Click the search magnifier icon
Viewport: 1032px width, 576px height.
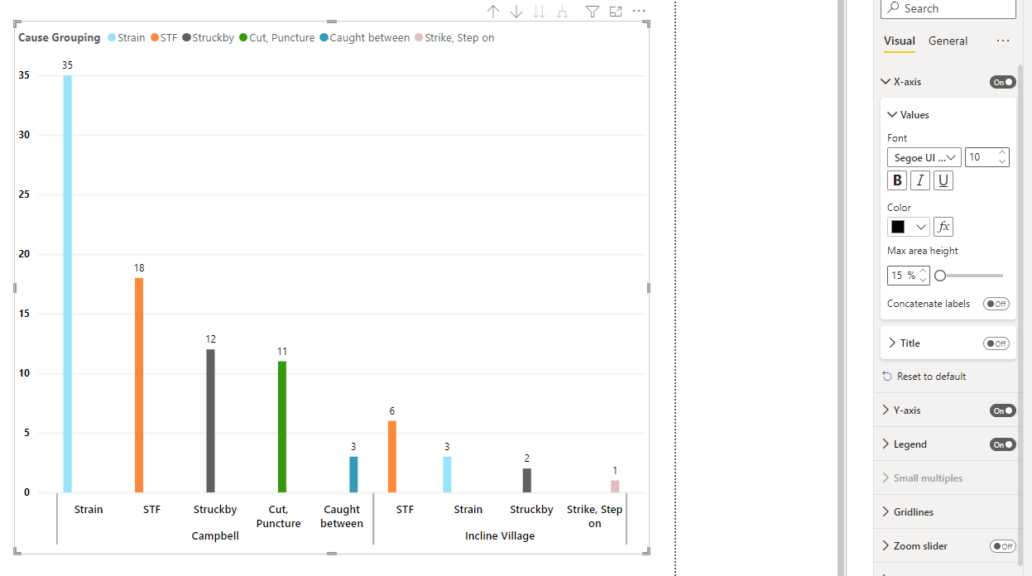click(893, 8)
